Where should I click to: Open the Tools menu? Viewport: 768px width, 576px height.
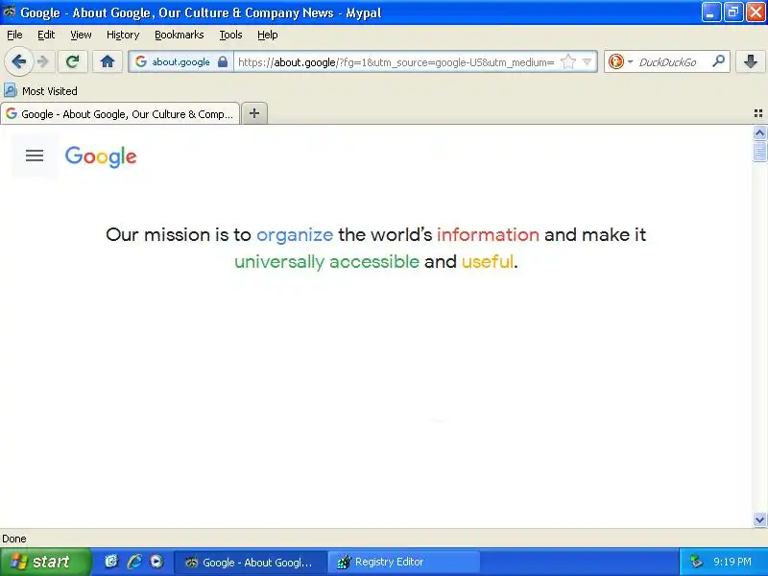[x=230, y=35]
